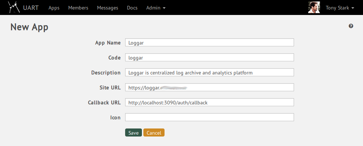Select the Description input field
The height and width of the screenshot is (146, 363).
(x=209, y=73)
